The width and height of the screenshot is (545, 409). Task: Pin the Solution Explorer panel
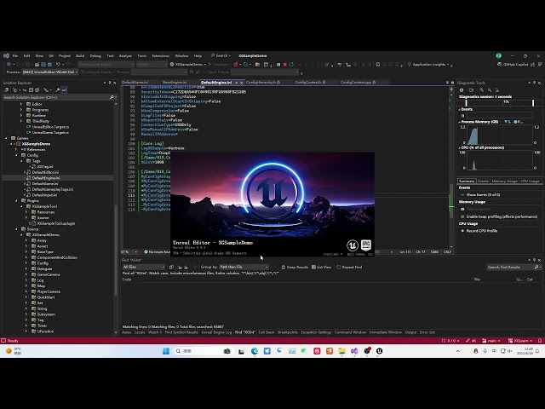click(110, 83)
